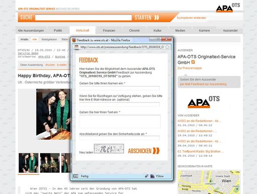Switch to the Medien tab

[180, 31]
